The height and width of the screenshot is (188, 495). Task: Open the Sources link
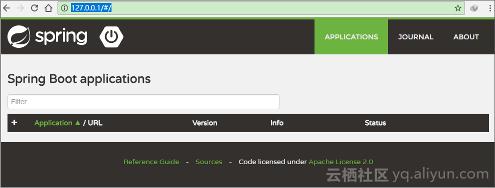208,162
